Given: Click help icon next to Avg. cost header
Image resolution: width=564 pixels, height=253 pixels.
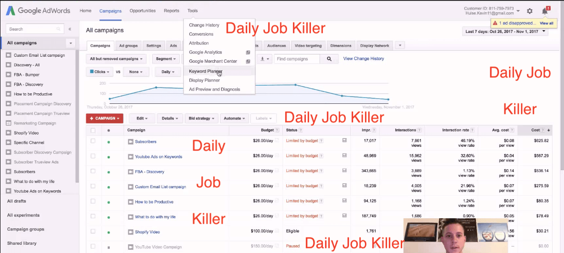Looking at the screenshot, I should pos(513,130).
